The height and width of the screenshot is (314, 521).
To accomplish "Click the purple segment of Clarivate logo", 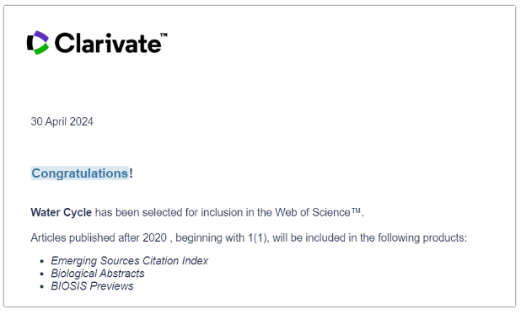I will (42, 36).
